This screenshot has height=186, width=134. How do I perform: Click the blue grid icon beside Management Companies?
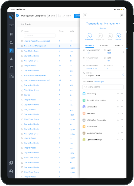tap(17, 15)
